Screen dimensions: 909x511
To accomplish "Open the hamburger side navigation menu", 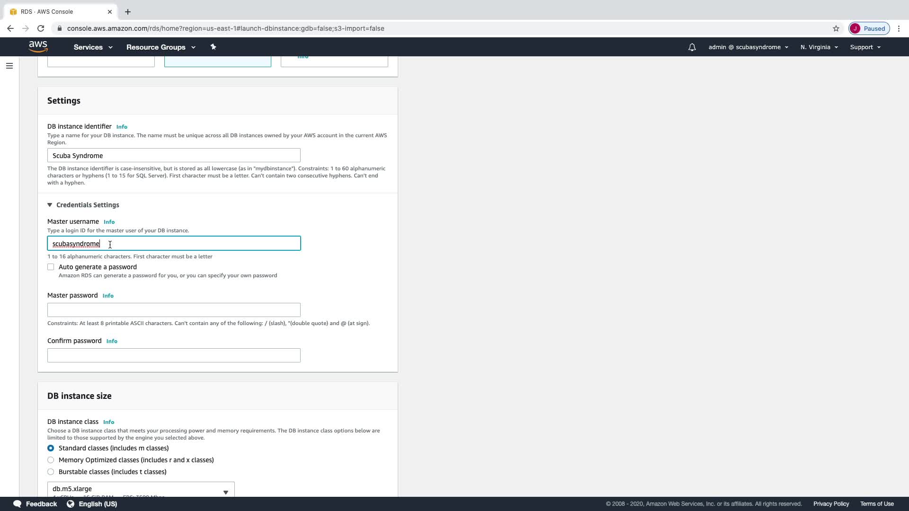I will 9,66.
